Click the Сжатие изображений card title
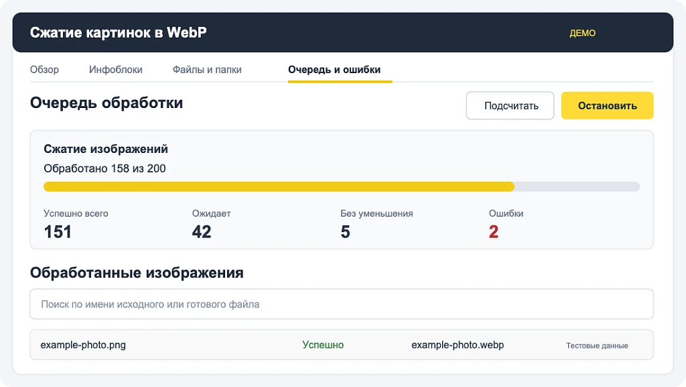The width and height of the screenshot is (686, 387). pos(106,149)
